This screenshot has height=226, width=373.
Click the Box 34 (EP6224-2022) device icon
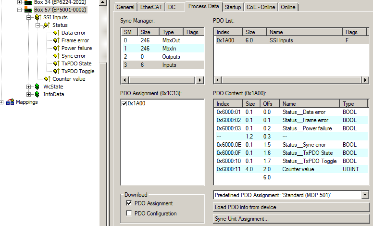(28, 2)
